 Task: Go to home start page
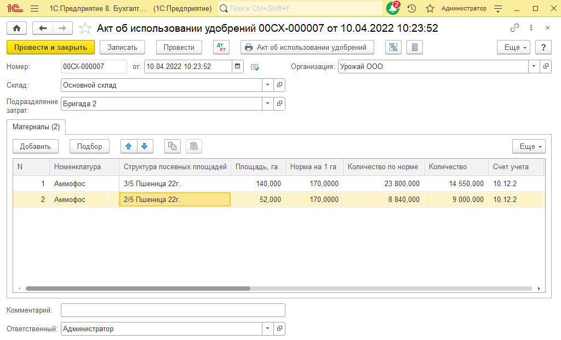(16, 28)
